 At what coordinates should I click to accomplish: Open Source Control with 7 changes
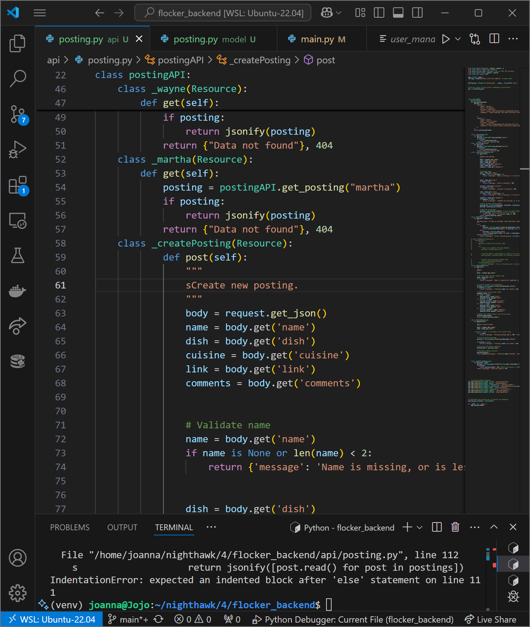(17, 114)
